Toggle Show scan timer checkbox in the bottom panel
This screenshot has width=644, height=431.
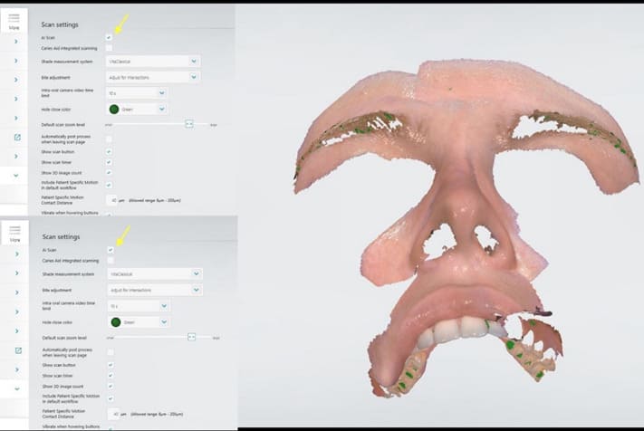(x=110, y=375)
